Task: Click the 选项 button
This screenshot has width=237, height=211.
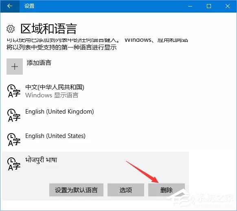Action: coord(125,190)
